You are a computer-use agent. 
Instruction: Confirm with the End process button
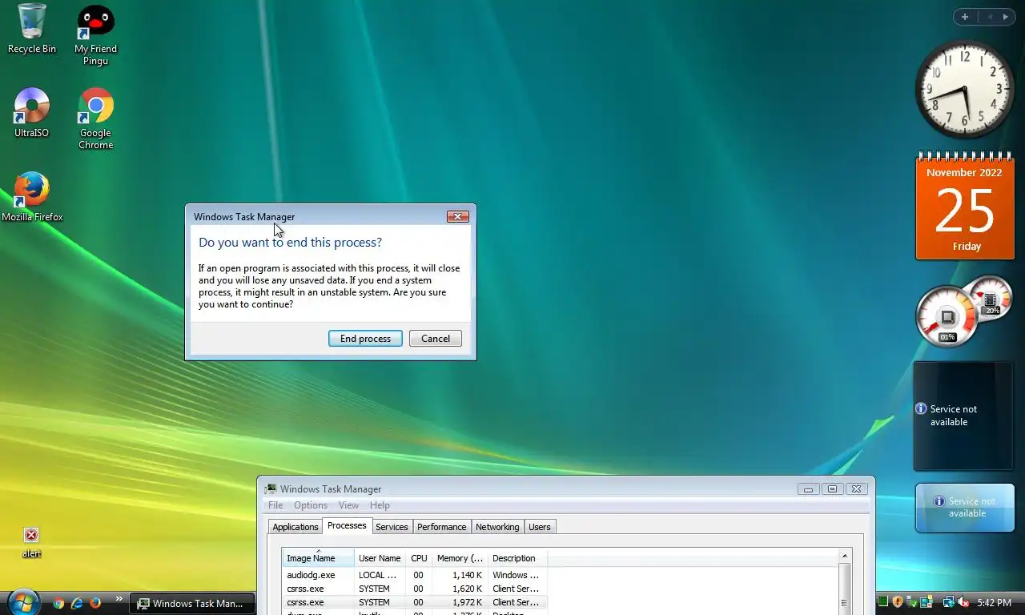[365, 339]
